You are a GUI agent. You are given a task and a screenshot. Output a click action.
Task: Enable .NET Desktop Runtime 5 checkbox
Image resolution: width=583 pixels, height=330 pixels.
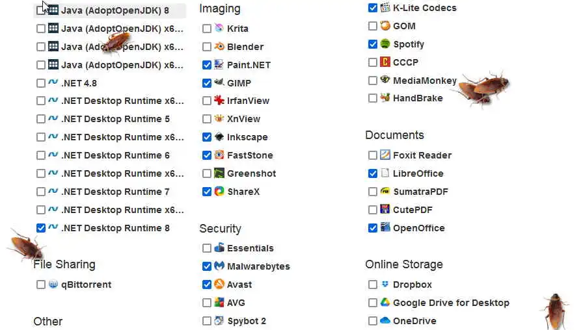coord(41,119)
